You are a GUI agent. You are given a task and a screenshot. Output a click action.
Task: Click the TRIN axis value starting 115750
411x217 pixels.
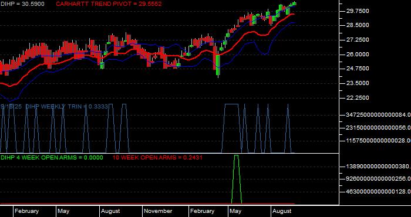pos(379,141)
